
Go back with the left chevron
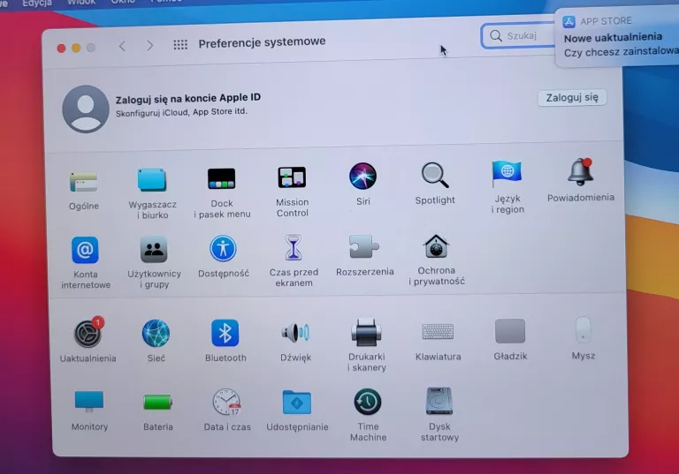click(123, 46)
